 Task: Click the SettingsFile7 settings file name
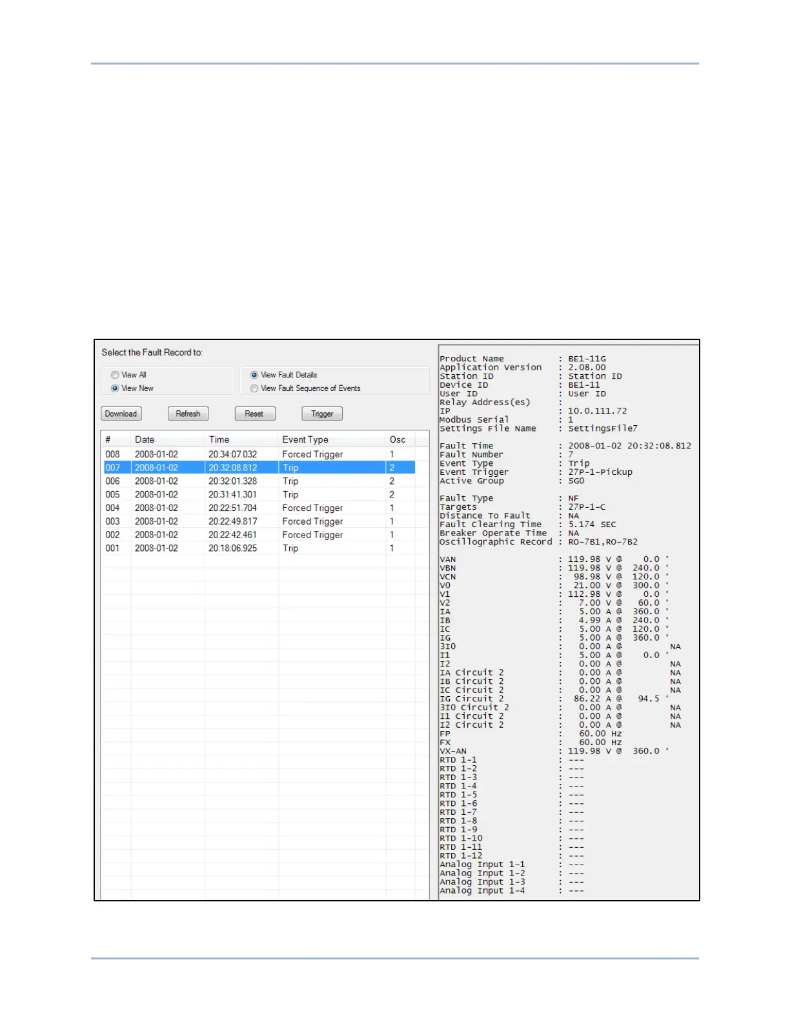(603, 428)
